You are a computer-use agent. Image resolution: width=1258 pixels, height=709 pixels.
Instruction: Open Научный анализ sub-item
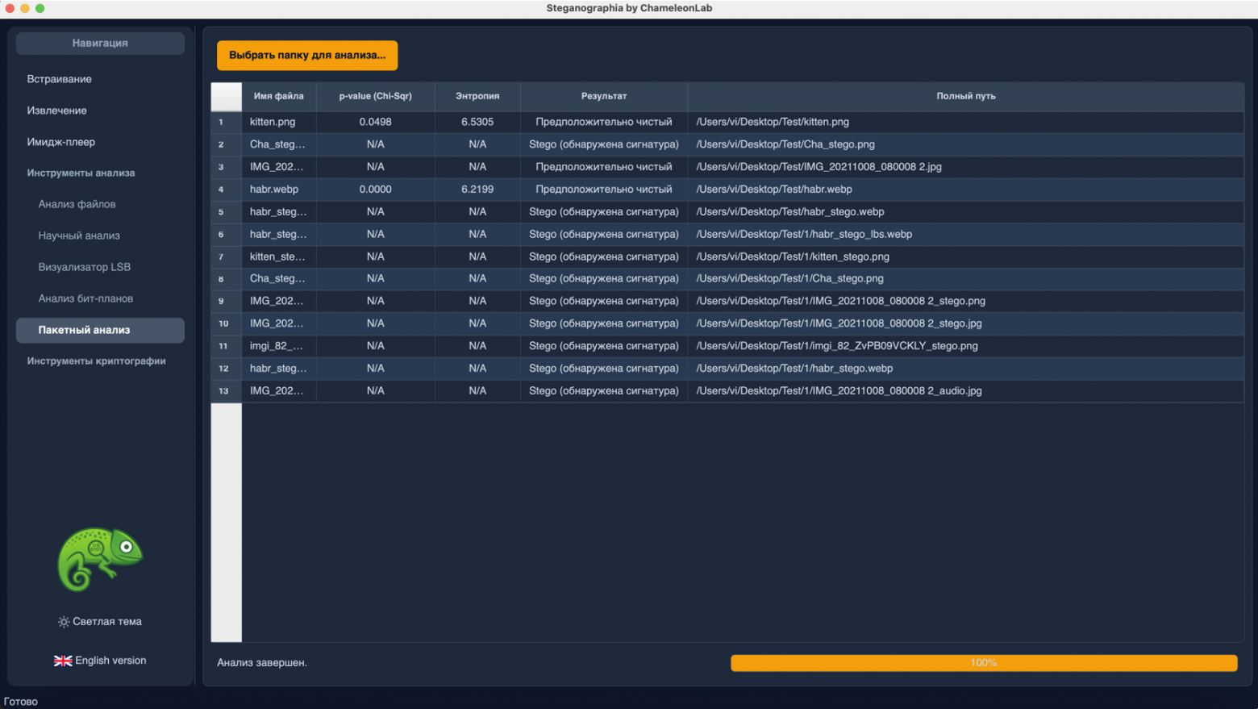[79, 236]
